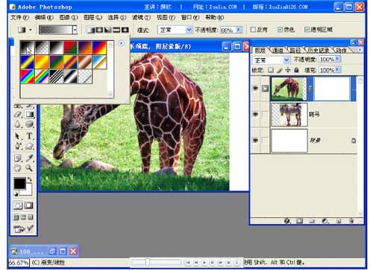Open gradient picker flyout menu arrow

122,44
